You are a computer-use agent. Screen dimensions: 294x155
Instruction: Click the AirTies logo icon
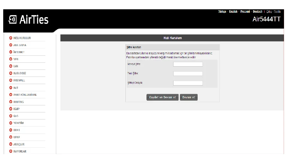click(13, 20)
